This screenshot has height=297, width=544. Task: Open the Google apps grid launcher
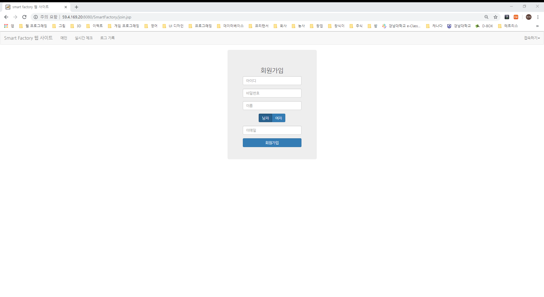tap(6, 26)
